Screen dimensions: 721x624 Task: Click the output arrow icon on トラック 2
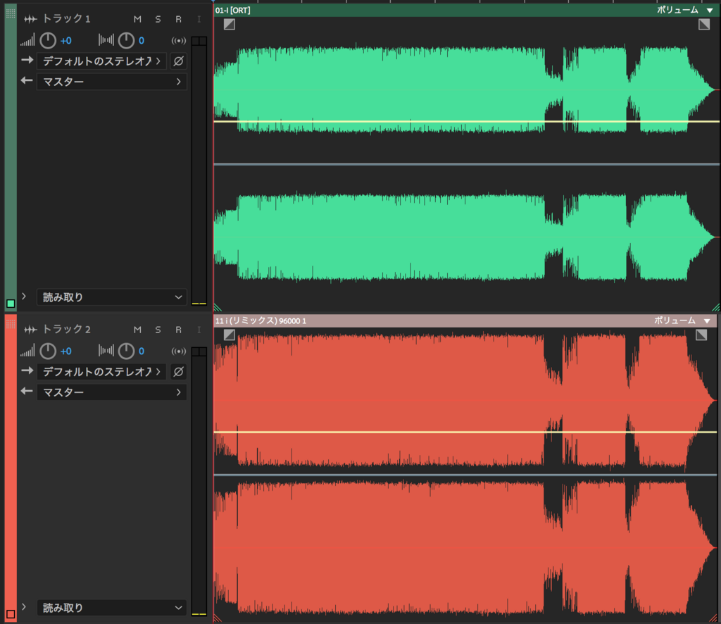[27, 392]
